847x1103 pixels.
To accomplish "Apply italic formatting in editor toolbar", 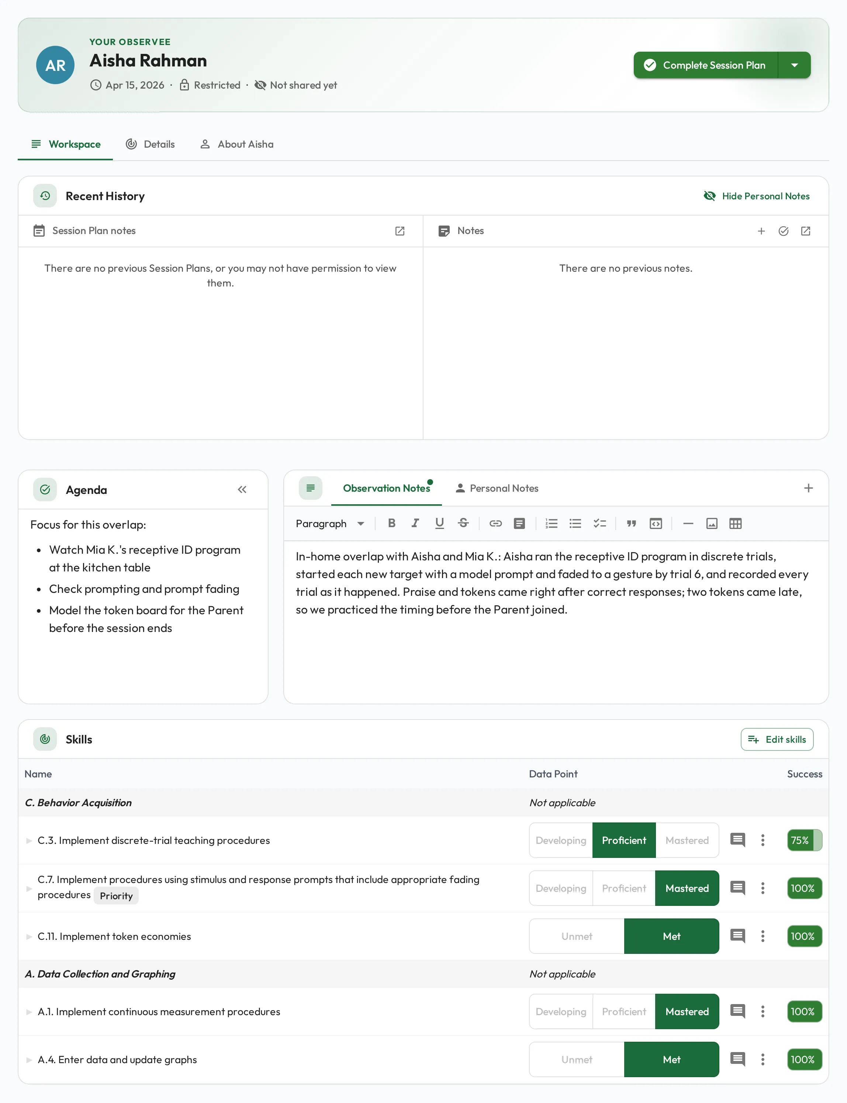I will click(x=415, y=523).
